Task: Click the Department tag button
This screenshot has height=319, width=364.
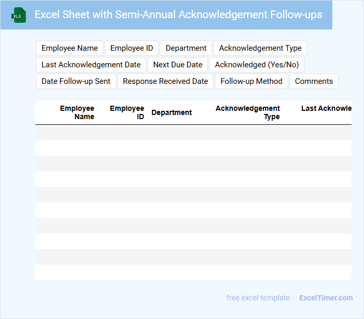Action: [x=186, y=48]
